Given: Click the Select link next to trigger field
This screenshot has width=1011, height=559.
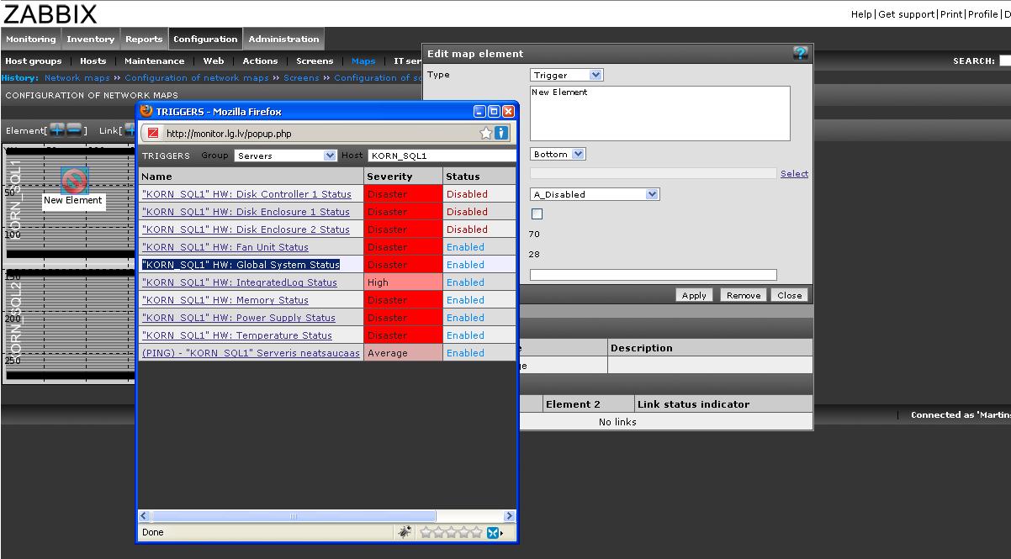Looking at the screenshot, I should pyautogui.click(x=794, y=173).
